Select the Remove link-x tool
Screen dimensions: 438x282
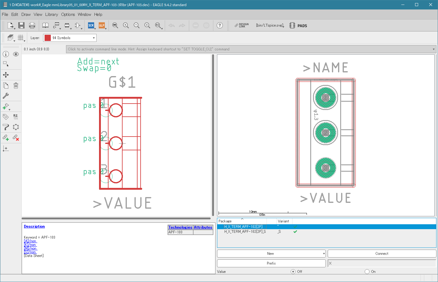tap(16, 138)
